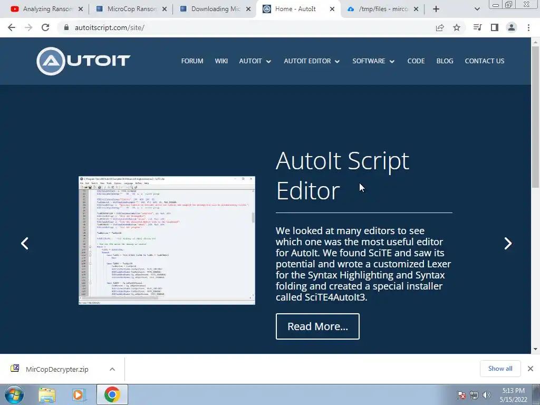Open Action Center flag icon
Screen dimensions: 540x405
pos(461,395)
